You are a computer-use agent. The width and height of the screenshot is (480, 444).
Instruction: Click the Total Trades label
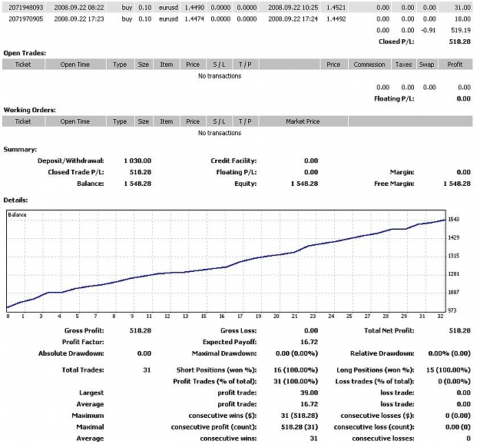point(83,370)
